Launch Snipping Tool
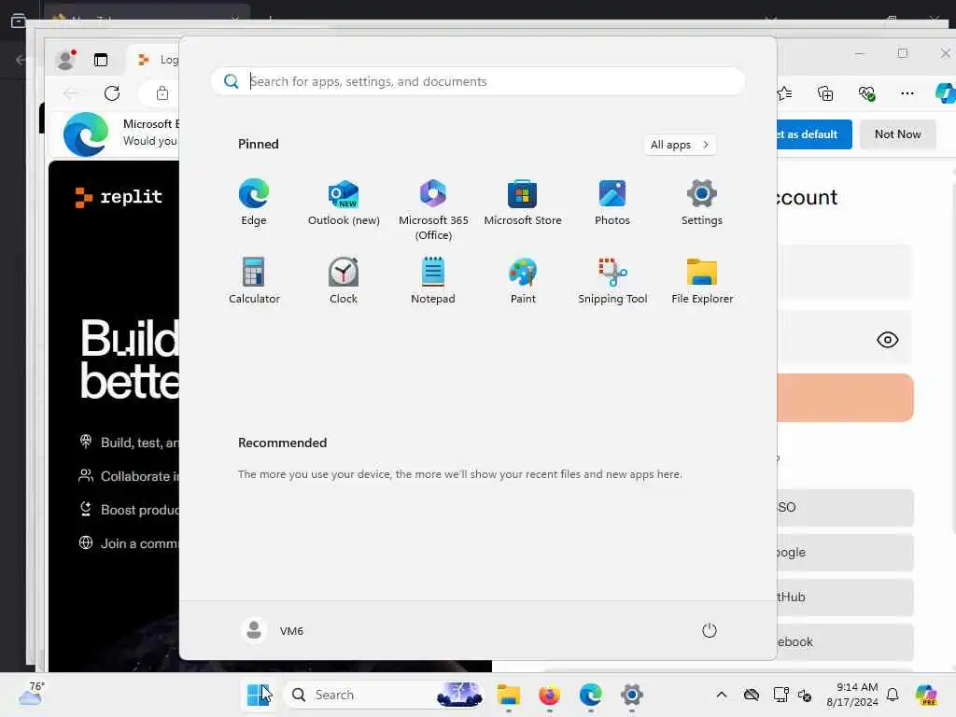Image resolution: width=956 pixels, height=717 pixels. 612,280
